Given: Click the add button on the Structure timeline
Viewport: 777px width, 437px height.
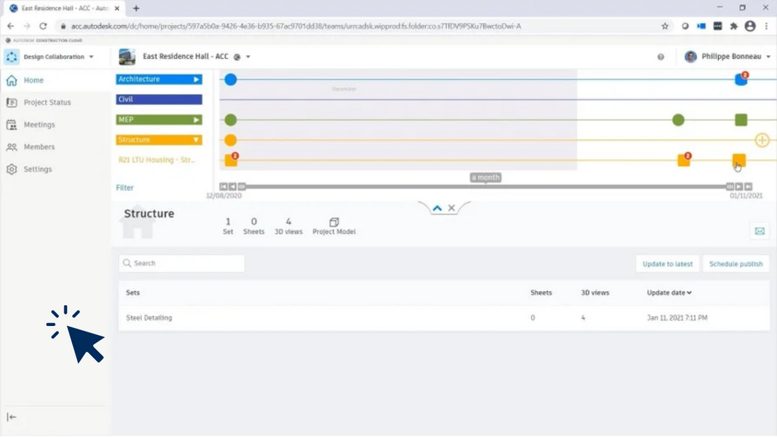Looking at the screenshot, I should coord(762,140).
